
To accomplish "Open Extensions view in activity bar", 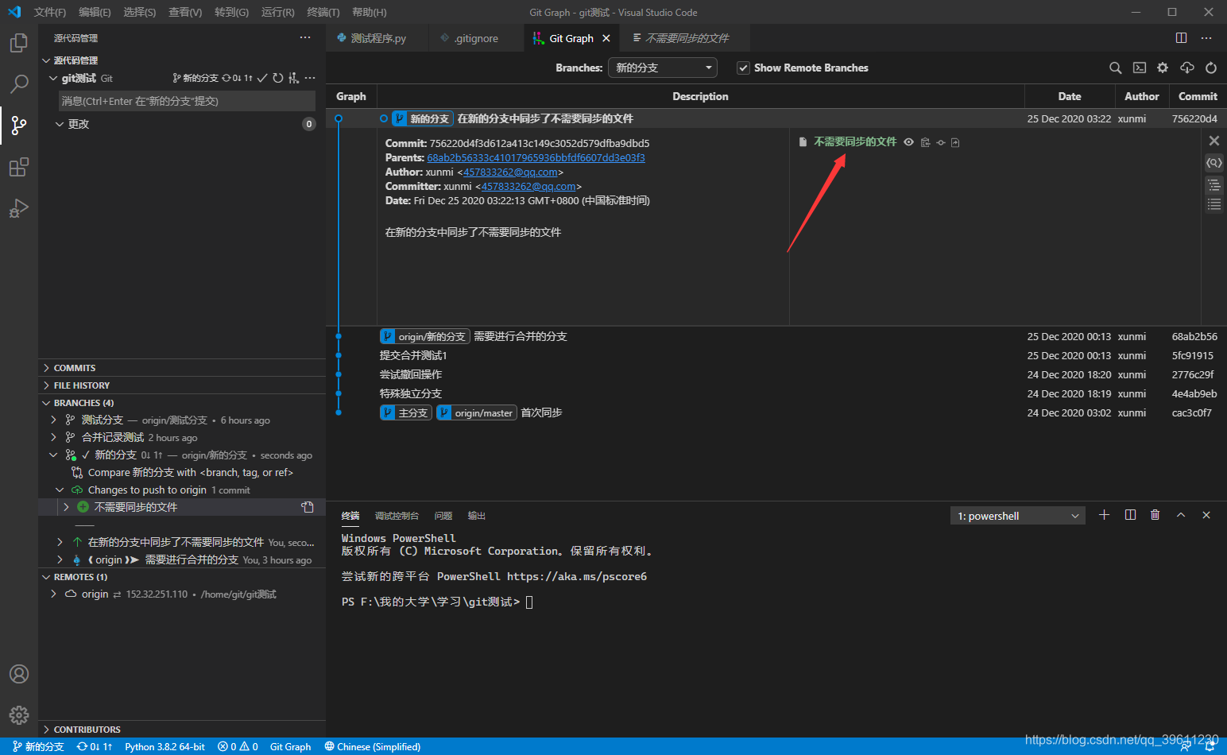I will (x=19, y=167).
